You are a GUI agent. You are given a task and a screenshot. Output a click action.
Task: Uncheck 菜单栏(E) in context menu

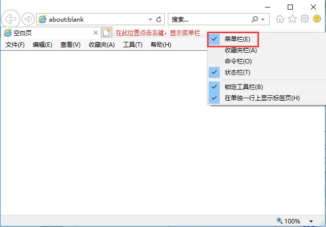[x=237, y=39]
